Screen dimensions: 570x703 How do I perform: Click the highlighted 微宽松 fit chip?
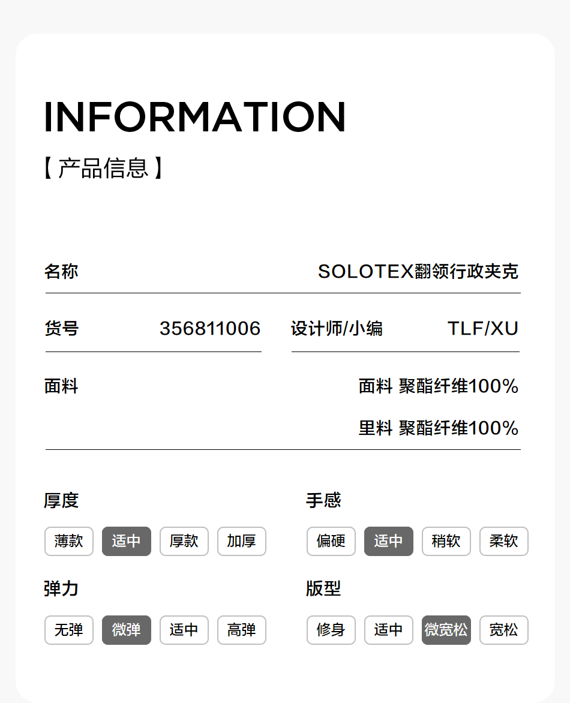click(446, 630)
